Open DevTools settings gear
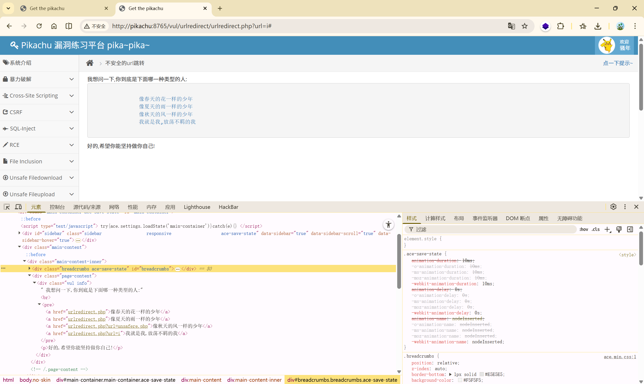The image size is (644, 384). click(x=613, y=207)
